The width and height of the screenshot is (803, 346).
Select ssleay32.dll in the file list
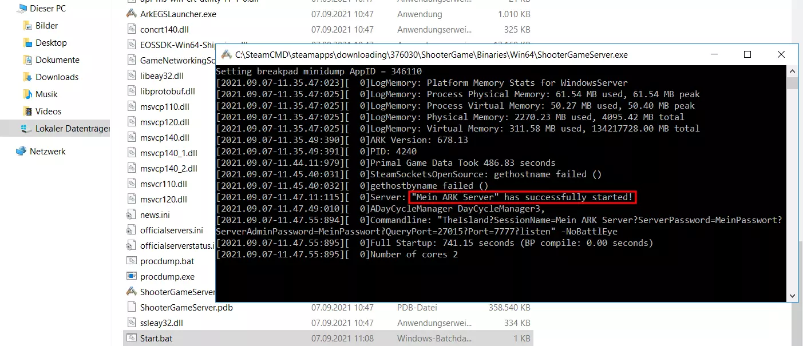[161, 323]
